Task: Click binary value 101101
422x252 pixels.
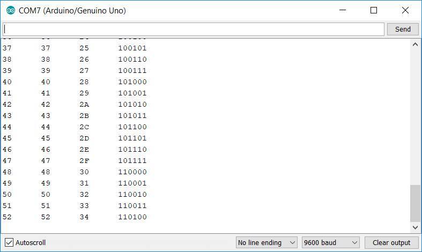Action: (132, 138)
